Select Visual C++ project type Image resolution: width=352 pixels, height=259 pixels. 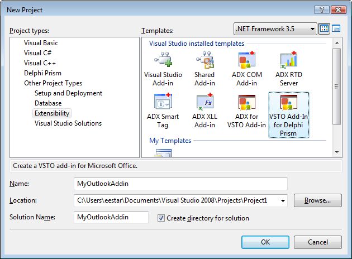click(40, 63)
